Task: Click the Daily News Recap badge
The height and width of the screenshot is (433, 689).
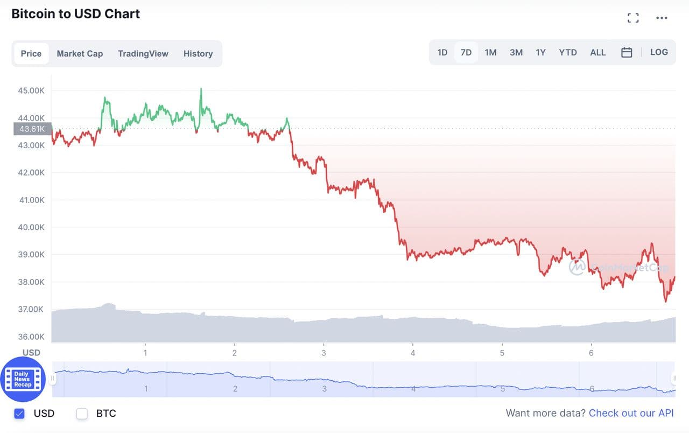Action: pyautogui.click(x=23, y=379)
